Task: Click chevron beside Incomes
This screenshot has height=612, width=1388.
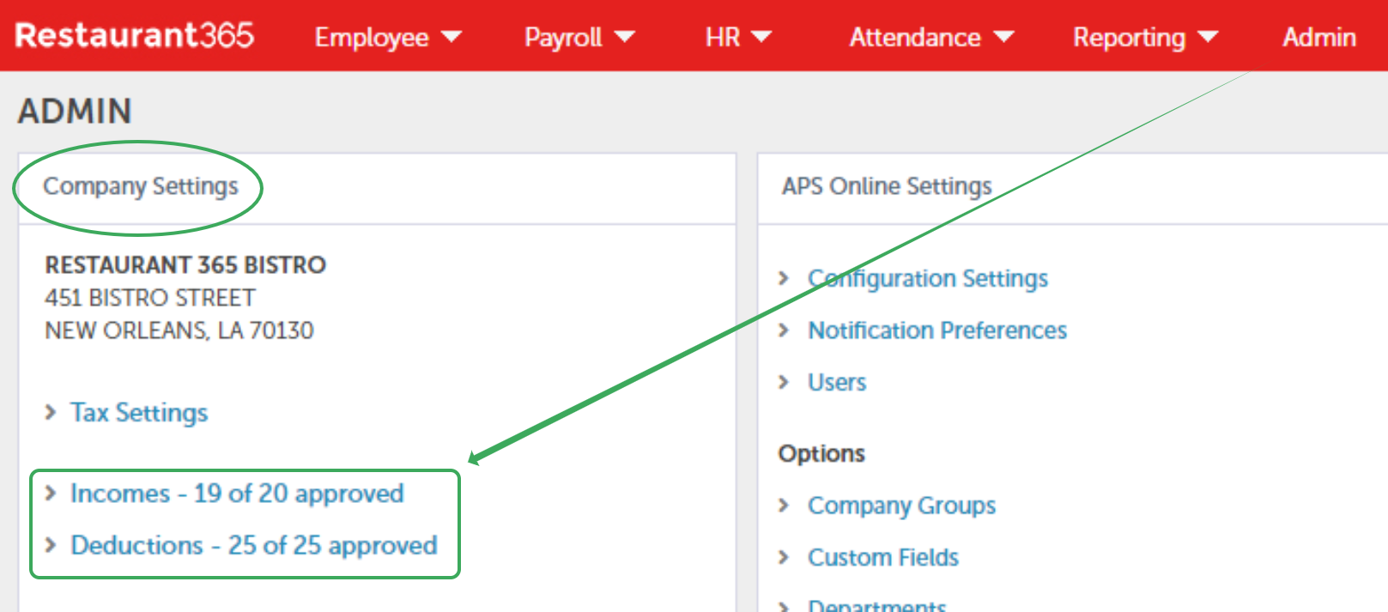Action: [x=51, y=493]
